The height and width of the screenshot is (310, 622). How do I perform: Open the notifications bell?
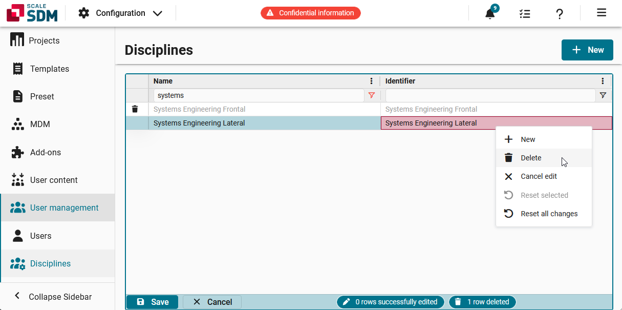pos(490,13)
